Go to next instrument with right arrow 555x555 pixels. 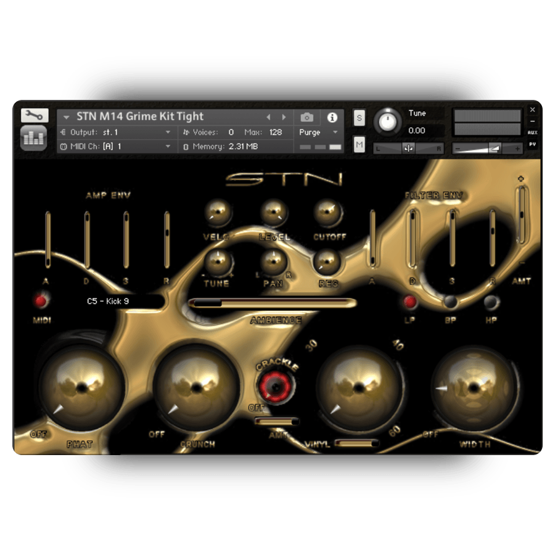(284, 117)
